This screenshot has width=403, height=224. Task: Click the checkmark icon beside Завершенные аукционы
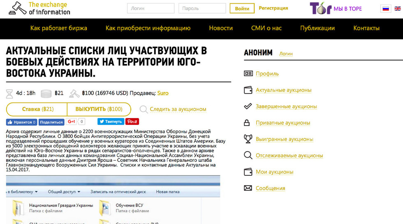tap(248, 106)
